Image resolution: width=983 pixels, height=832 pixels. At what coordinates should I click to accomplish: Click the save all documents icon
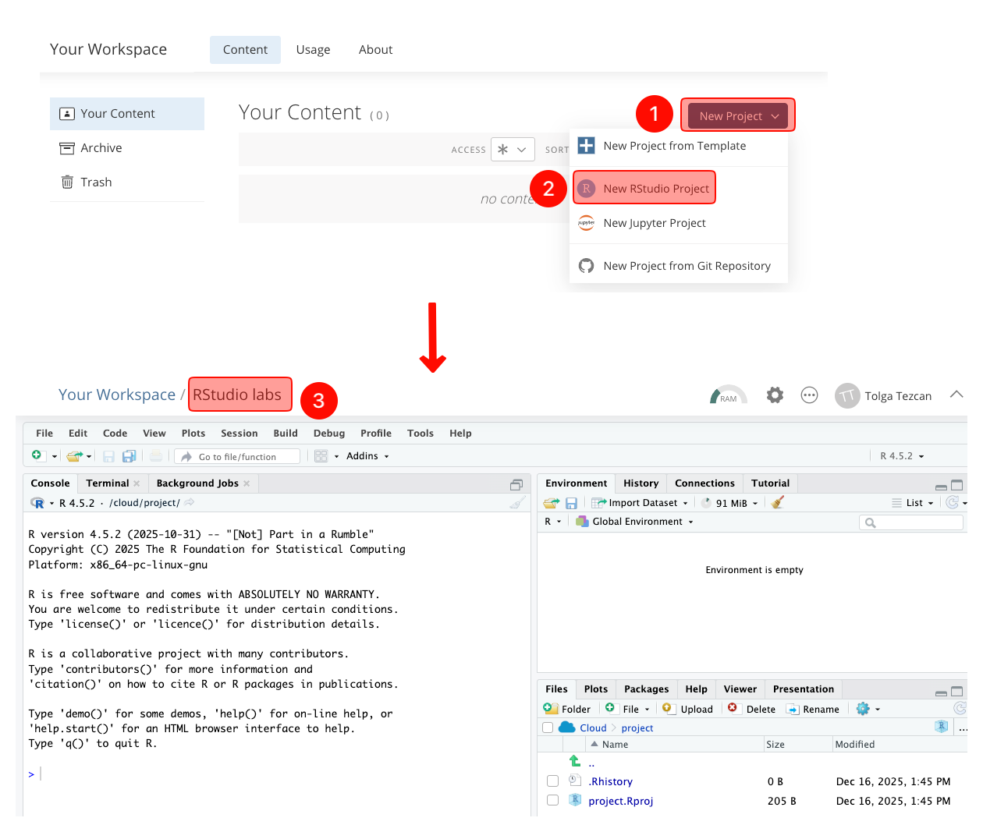[130, 456]
